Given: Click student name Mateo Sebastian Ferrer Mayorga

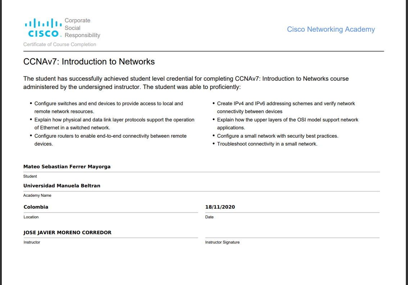Looking at the screenshot, I should [x=67, y=167].
